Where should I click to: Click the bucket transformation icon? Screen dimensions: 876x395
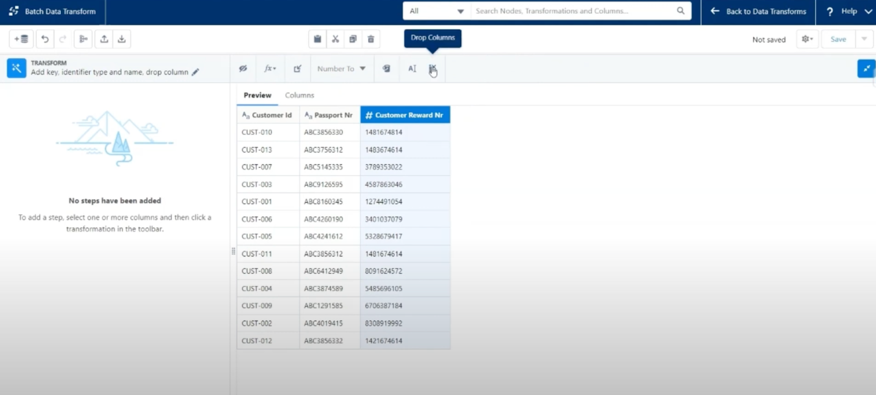[x=387, y=68]
